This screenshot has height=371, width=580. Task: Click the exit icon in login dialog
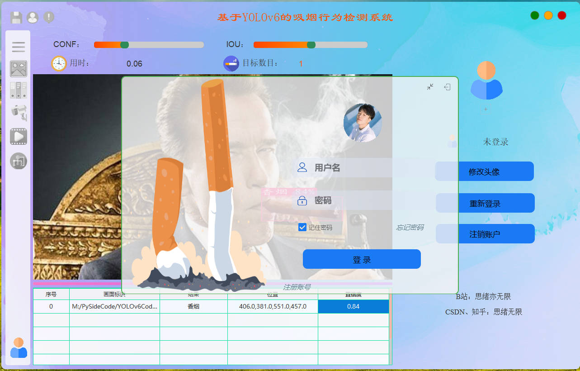point(447,87)
